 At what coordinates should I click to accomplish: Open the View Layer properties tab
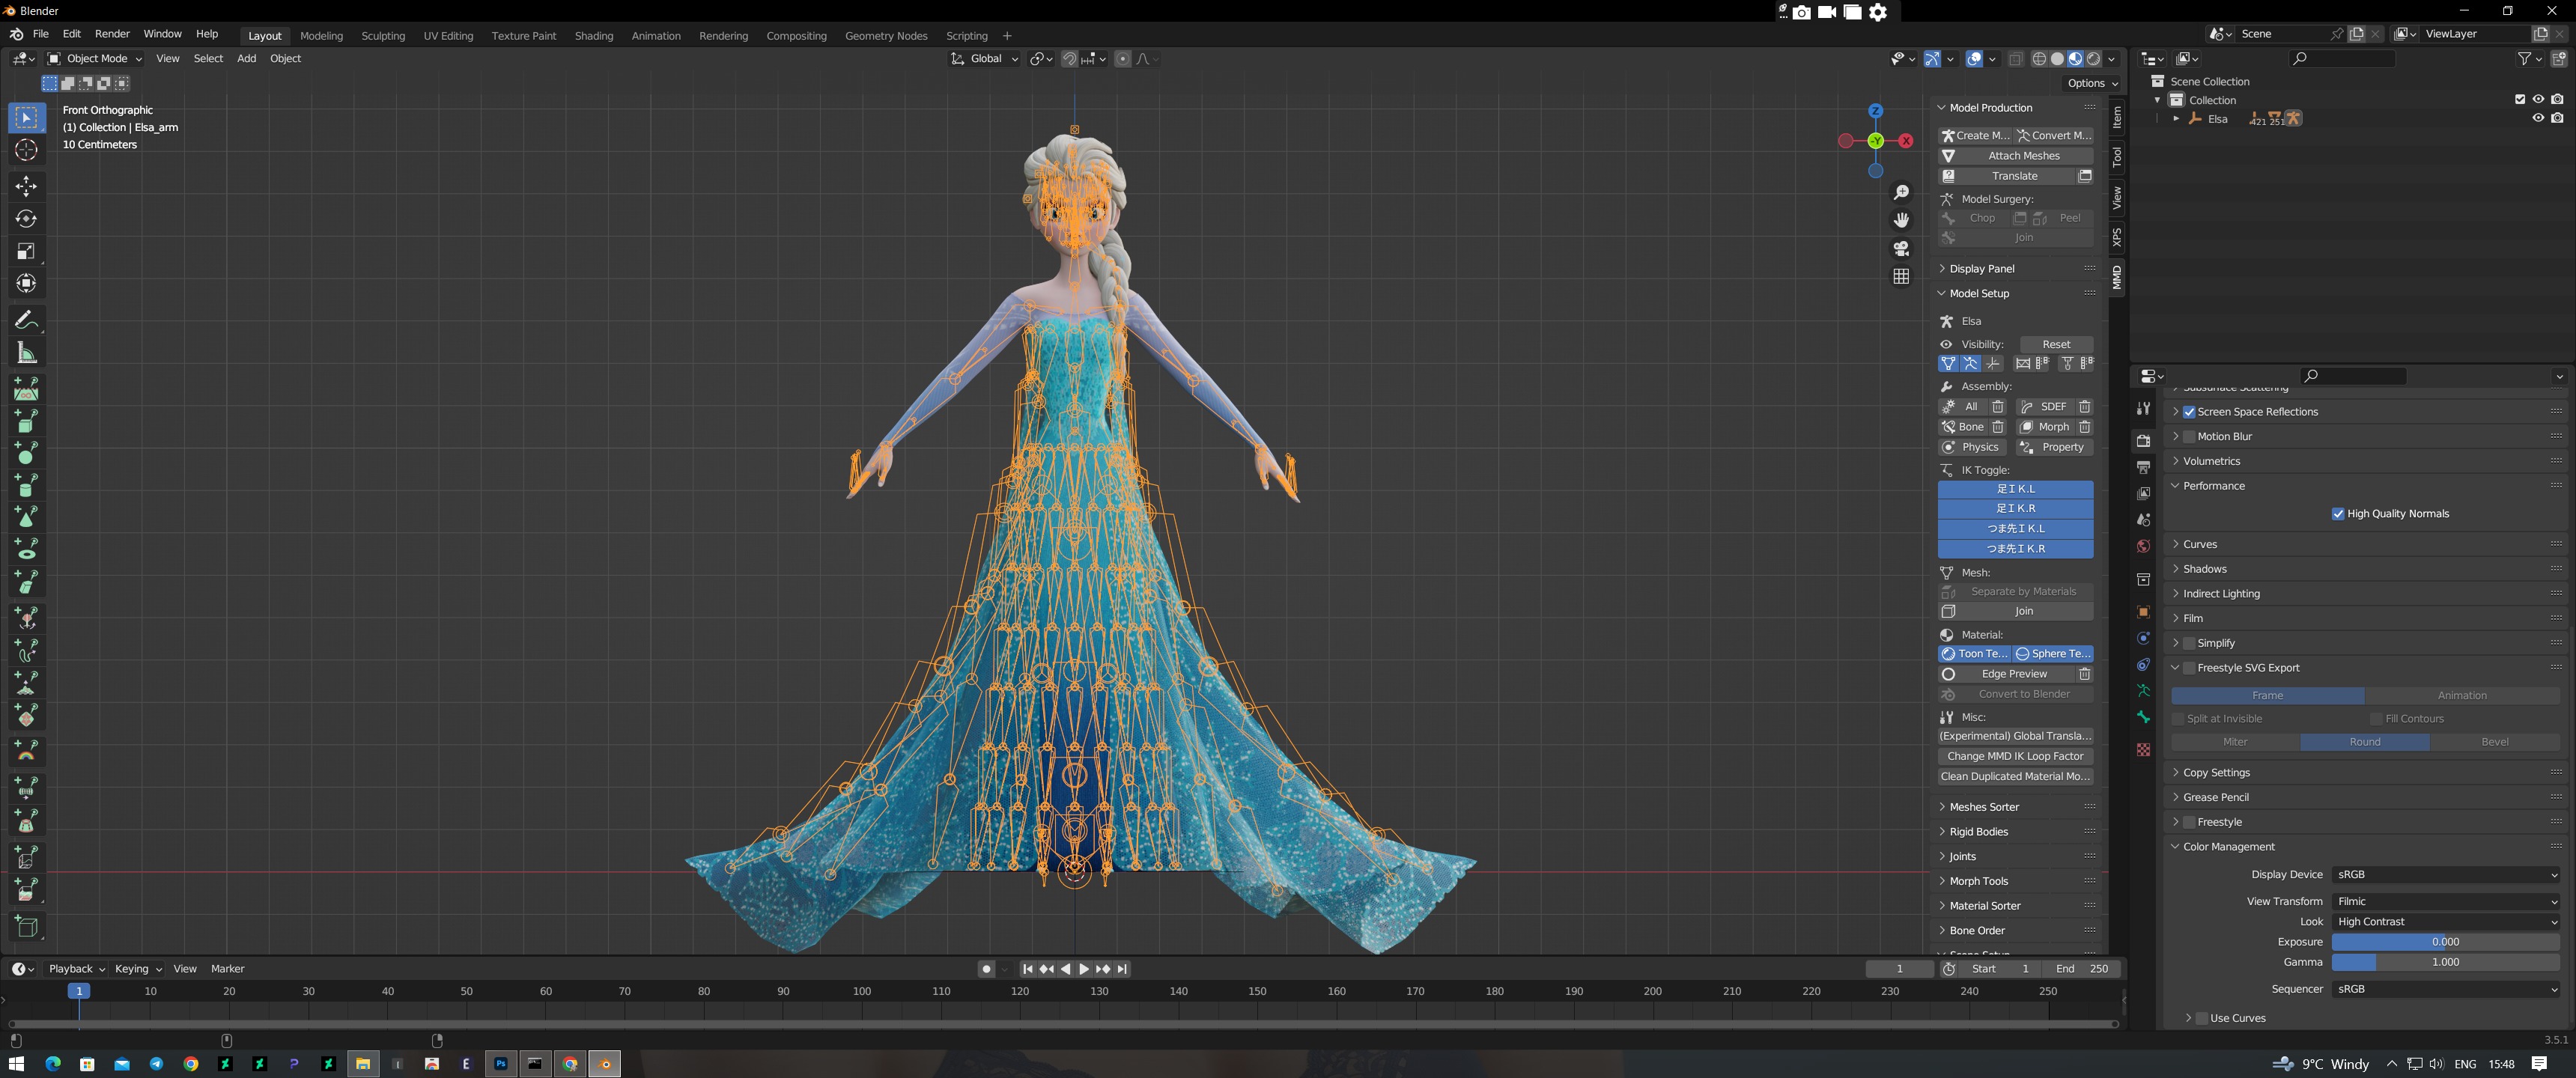point(2143,494)
